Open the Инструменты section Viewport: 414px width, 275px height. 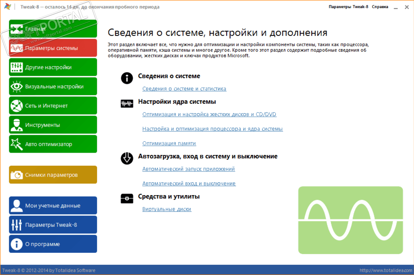pos(53,125)
